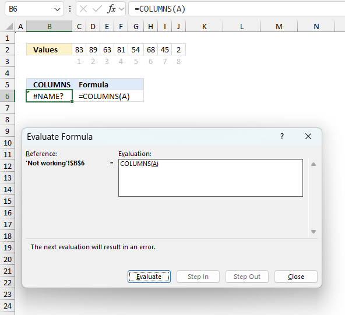Image resolution: width=345 pixels, height=315 pixels.
Task: Click the Evaluate button
Action: point(149,277)
